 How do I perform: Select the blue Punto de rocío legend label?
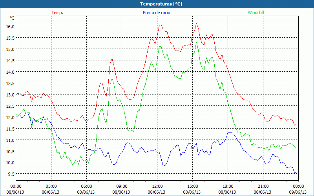[156, 13]
